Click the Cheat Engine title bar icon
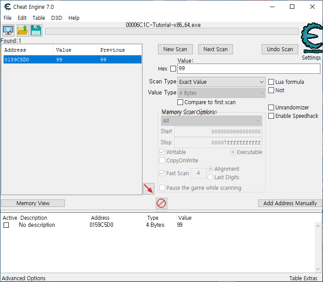 point(8,7)
